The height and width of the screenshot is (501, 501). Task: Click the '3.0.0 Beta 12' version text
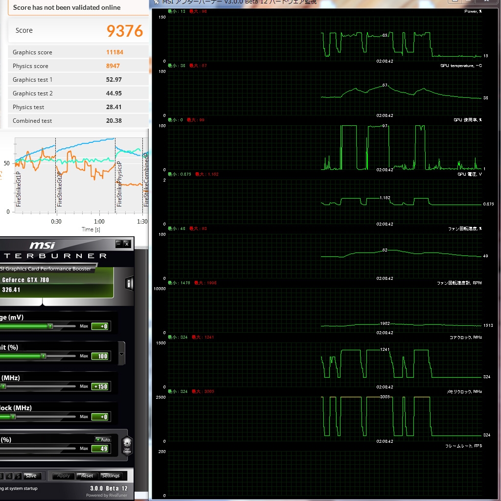click(109, 488)
